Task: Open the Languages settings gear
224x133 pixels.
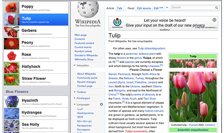Action: click(x=101, y=104)
